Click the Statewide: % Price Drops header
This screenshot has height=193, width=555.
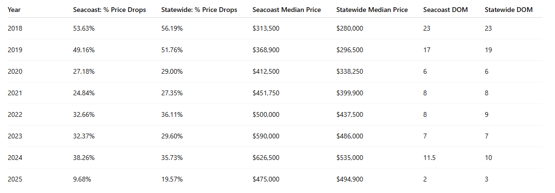(x=199, y=10)
